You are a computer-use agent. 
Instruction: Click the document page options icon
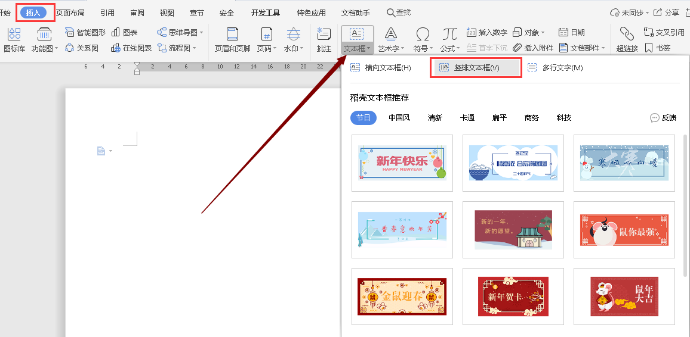101,151
